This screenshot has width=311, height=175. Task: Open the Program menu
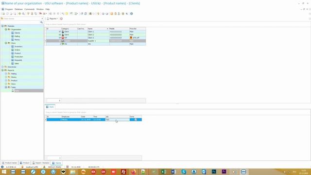9,9
